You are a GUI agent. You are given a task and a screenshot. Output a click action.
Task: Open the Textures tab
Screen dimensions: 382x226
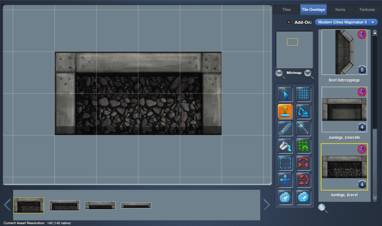coord(367,10)
